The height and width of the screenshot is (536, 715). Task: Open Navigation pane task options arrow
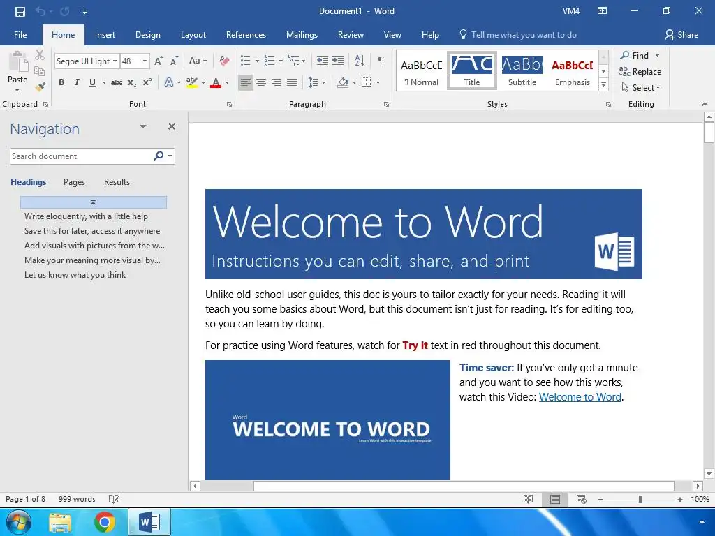(x=142, y=127)
